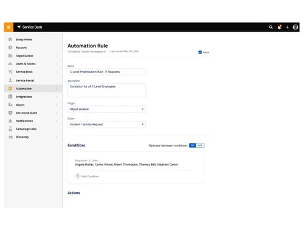Screen dimensions: 304x228
Task: Go to Setup Home
Action: pyautogui.click(x=24, y=40)
